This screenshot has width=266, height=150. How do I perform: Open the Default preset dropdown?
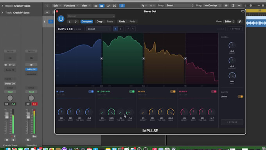[x=99, y=29]
